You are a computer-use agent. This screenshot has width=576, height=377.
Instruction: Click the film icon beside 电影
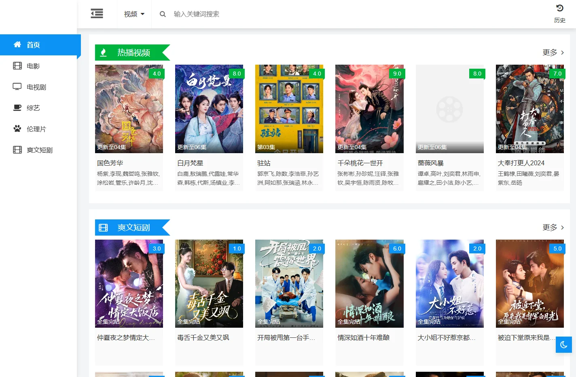point(17,65)
